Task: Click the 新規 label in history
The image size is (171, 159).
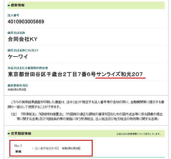Action: [x=18, y=152]
